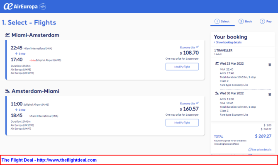Image resolution: width=278 pixels, height=165 pixels.
Task: Click the Amsterdam-Miami heading
Action: [x=35, y=91]
